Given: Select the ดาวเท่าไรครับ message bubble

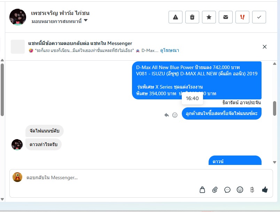Looking at the screenshot, I should [44, 144].
